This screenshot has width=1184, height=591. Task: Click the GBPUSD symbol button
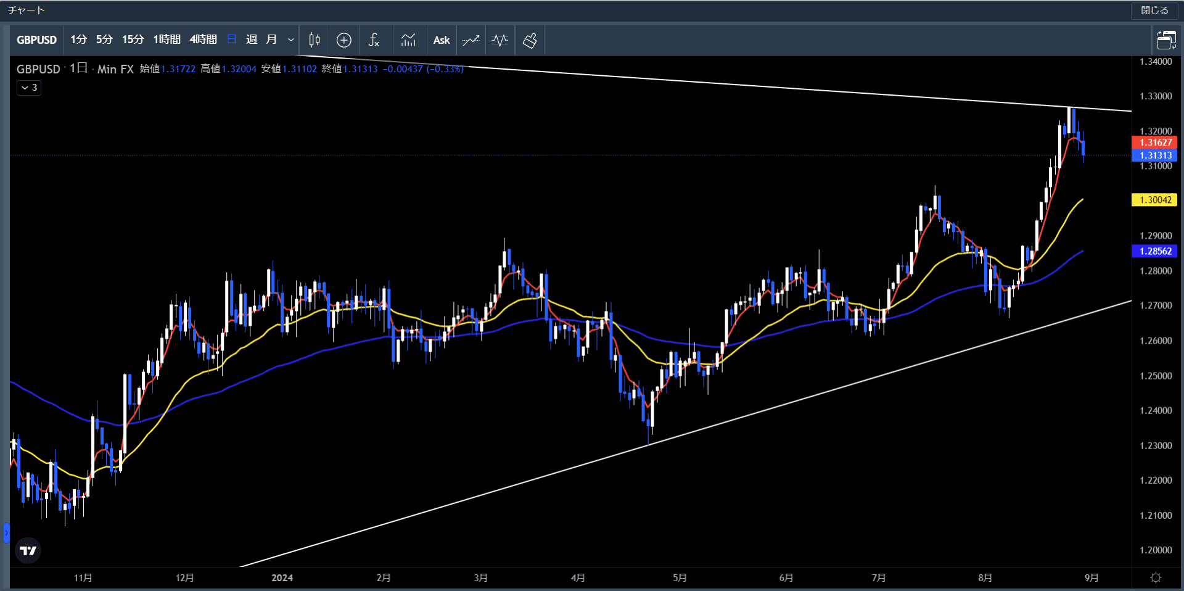click(x=36, y=39)
